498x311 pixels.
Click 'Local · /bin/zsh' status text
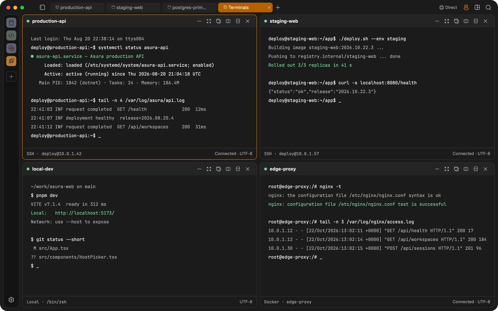coord(47,302)
